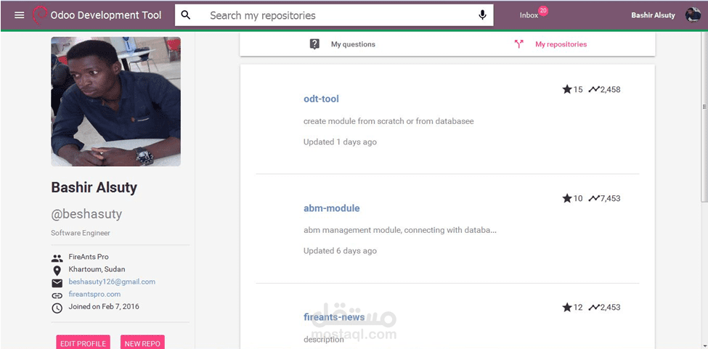Click the trending icon on abm-module

tap(594, 198)
